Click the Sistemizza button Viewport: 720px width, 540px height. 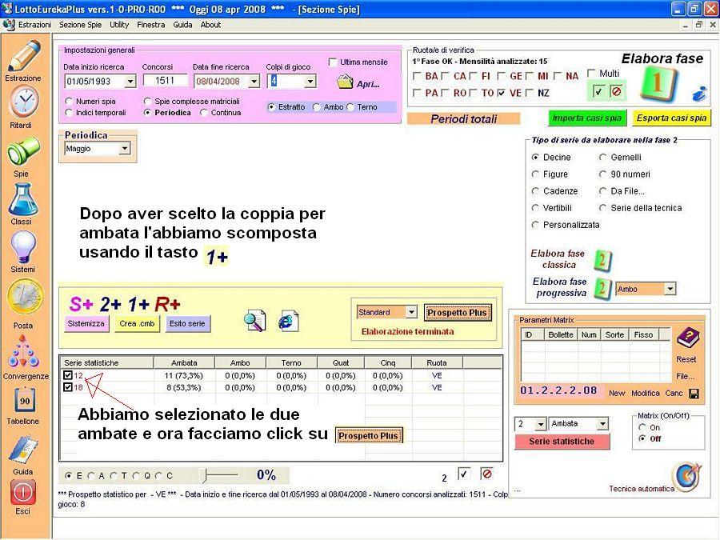pos(86,324)
